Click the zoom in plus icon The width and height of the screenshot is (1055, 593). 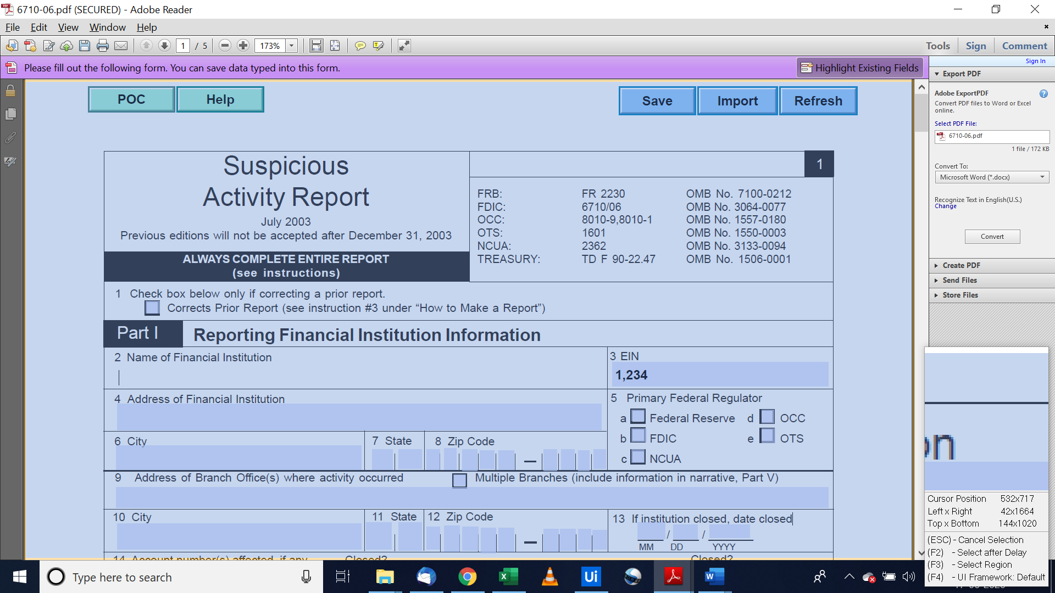pos(243,46)
